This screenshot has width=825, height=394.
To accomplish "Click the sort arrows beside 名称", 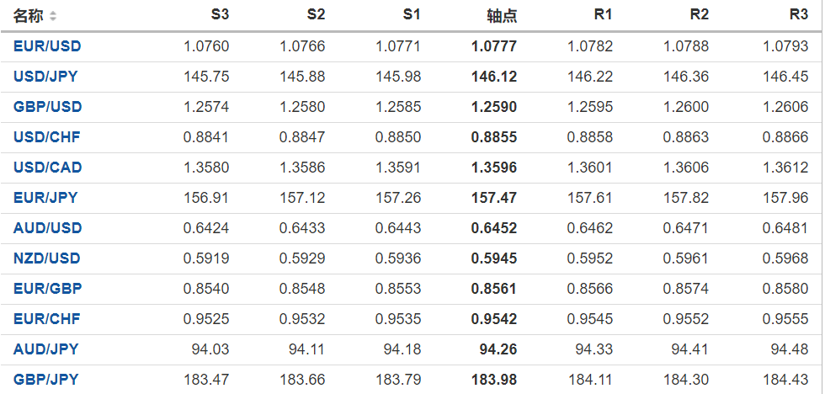I will pyautogui.click(x=54, y=16).
